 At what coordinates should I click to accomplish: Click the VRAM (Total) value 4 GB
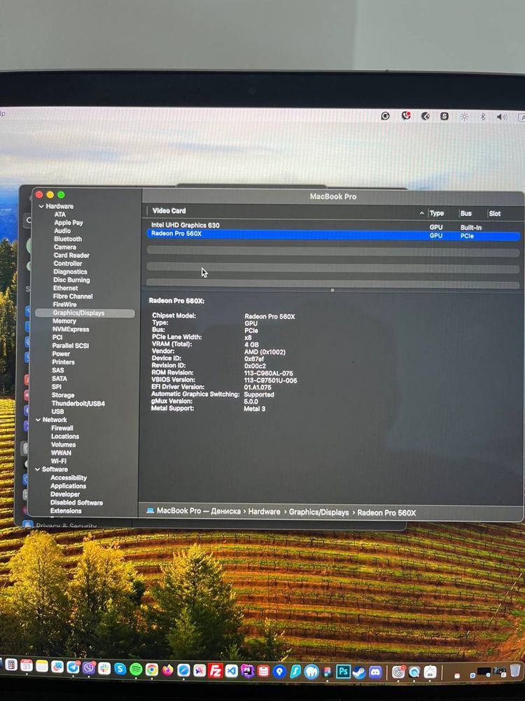point(251,345)
